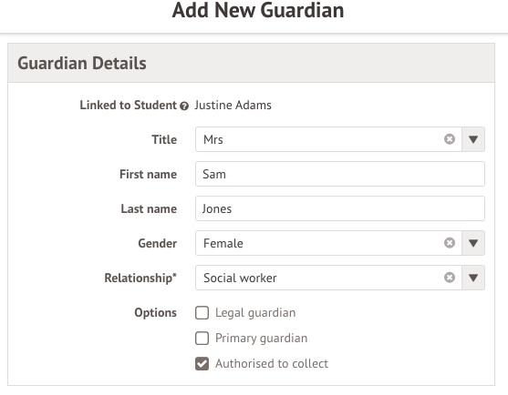Open the Title dropdown arrow
Viewport: 508px width, 395px height.
tap(473, 139)
